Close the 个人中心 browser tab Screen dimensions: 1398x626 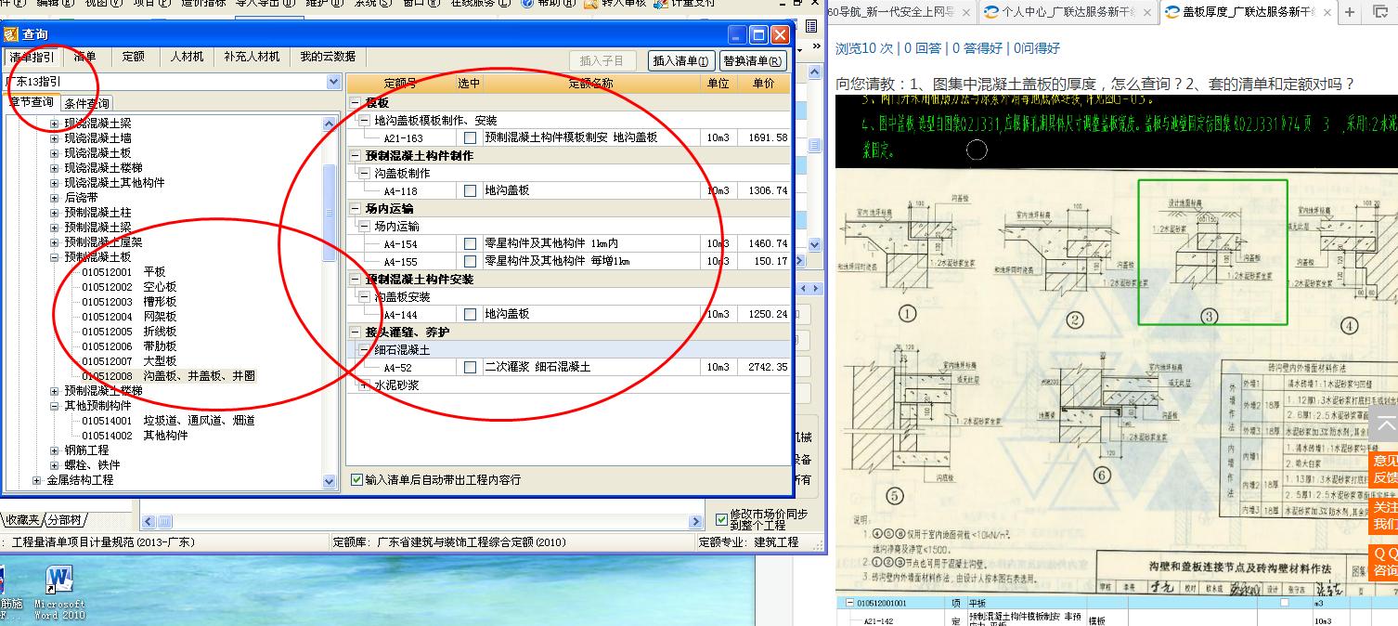[x=1146, y=12]
